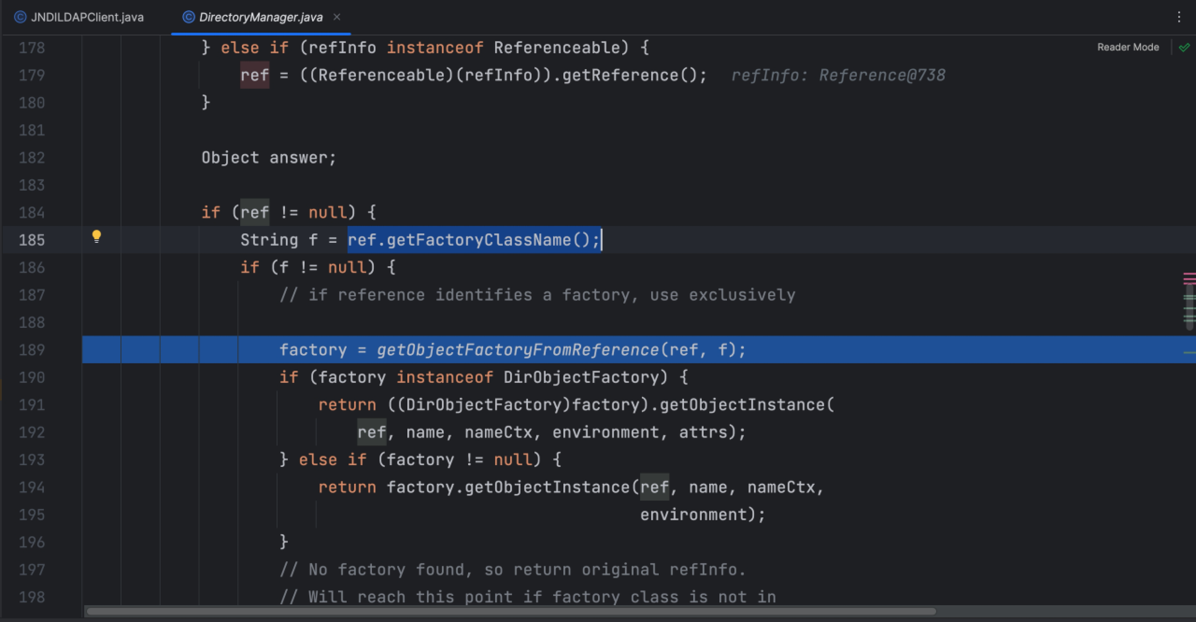Click the yellow light bulb intention icon
The width and height of the screenshot is (1196, 622).
click(96, 236)
